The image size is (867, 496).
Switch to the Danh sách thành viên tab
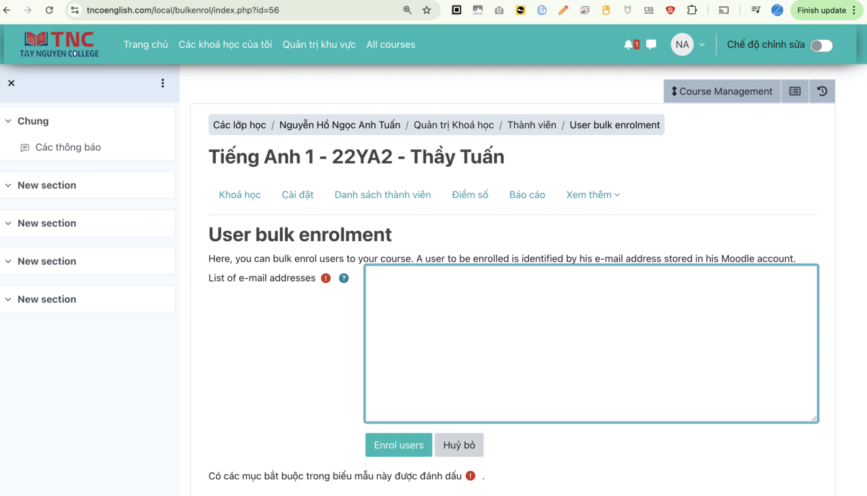[383, 195]
